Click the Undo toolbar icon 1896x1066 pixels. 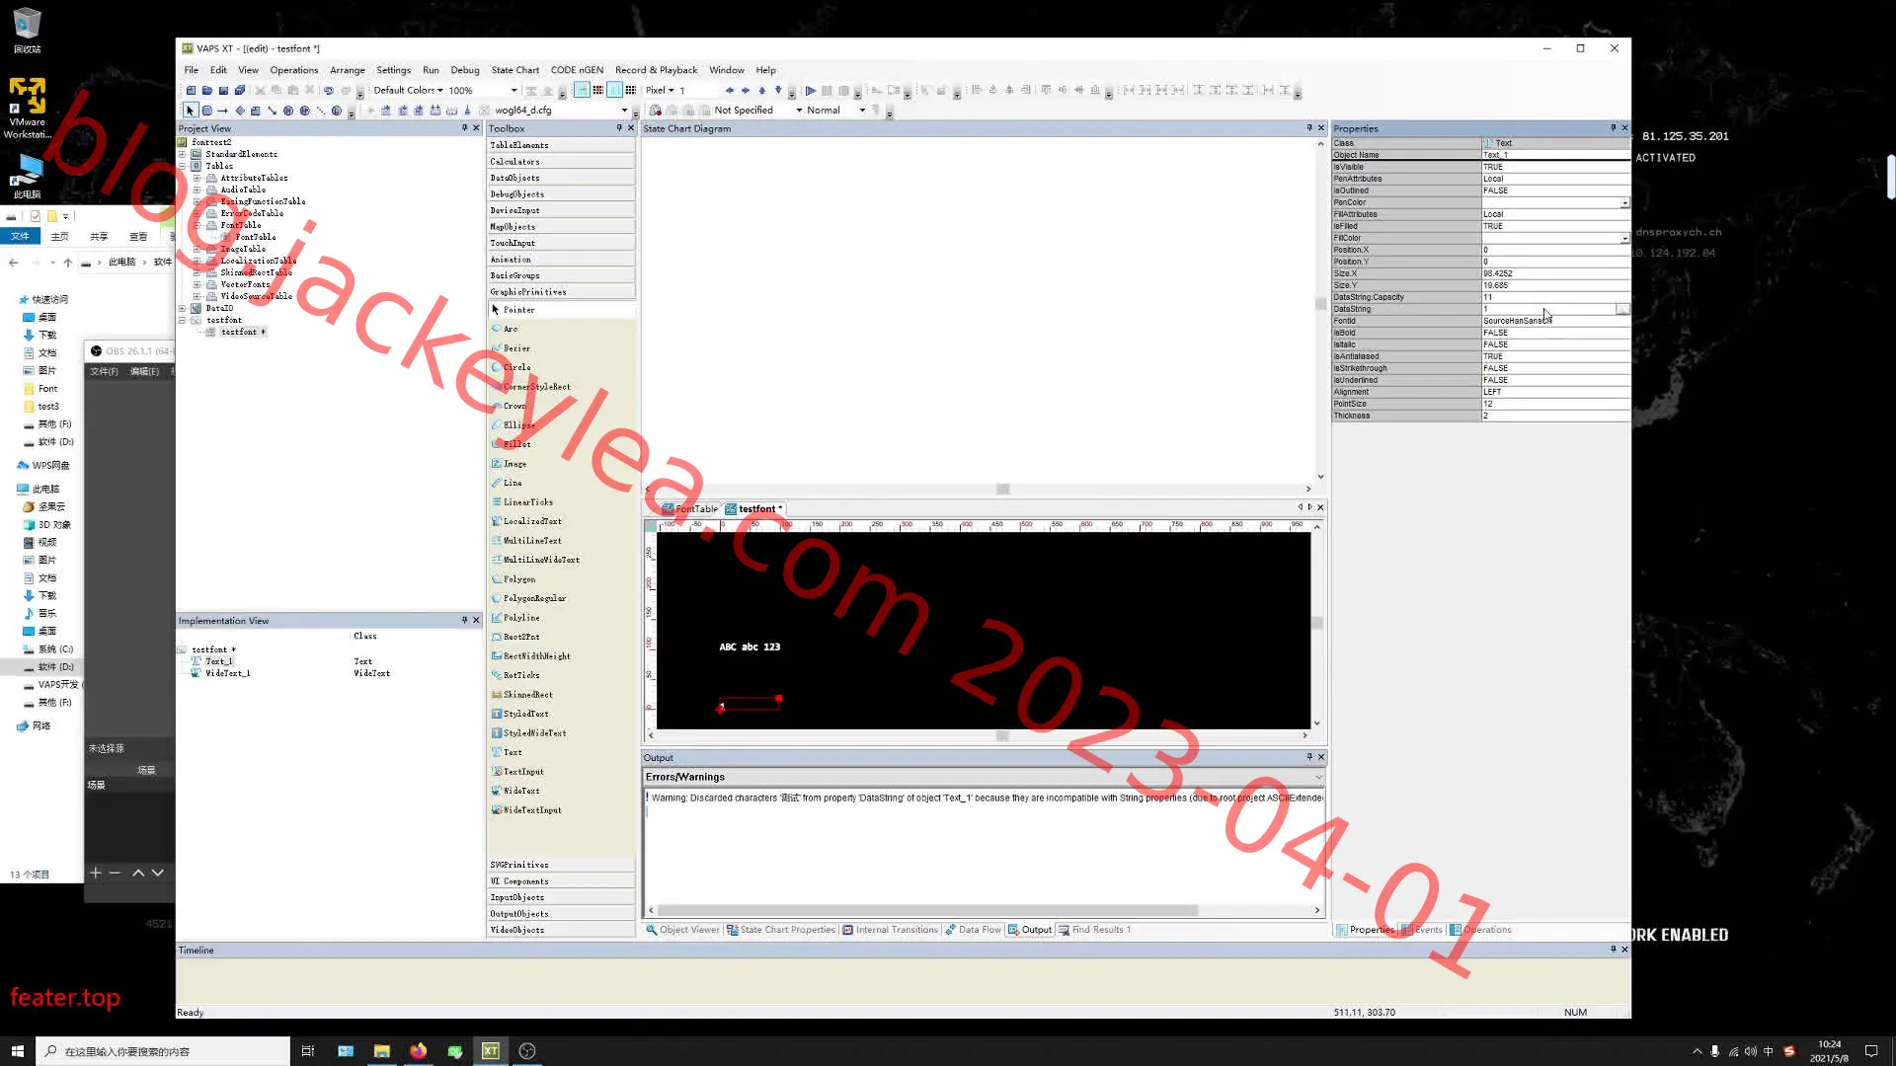coord(328,90)
